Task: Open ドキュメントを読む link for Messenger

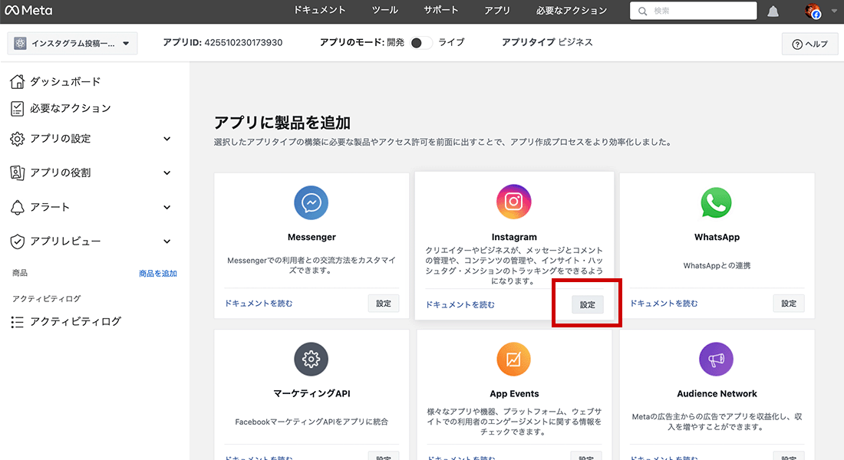Action: pyautogui.click(x=259, y=304)
